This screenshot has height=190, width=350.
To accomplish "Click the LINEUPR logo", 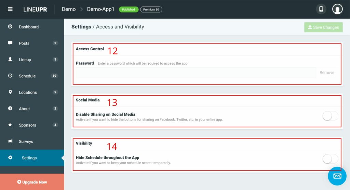I will point(35,9).
